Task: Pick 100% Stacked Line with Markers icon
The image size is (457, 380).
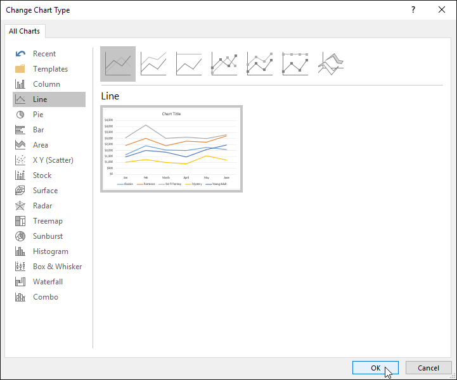Action: [x=295, y=64]
